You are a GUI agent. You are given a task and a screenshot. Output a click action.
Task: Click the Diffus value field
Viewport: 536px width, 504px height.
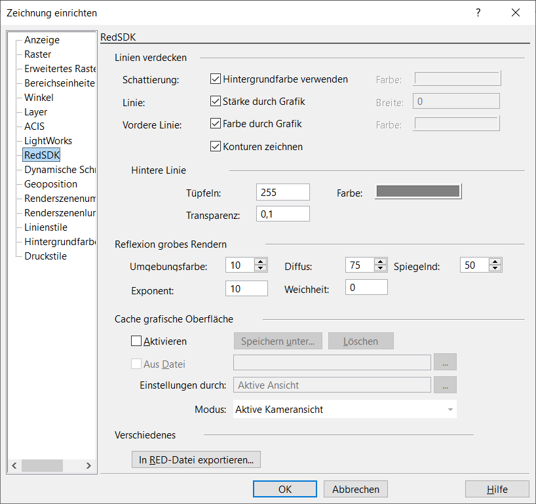click(360, 265)
